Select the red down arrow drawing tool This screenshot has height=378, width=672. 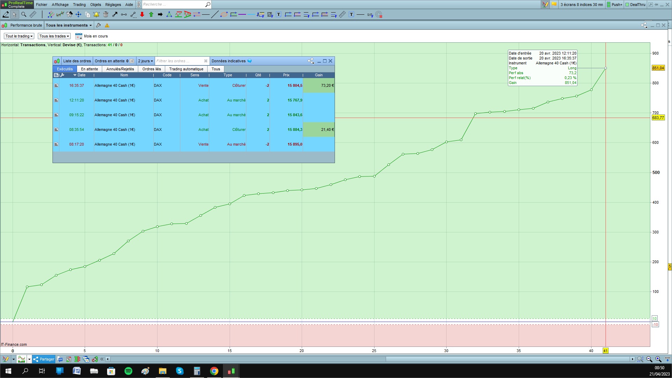pos(142,14)
